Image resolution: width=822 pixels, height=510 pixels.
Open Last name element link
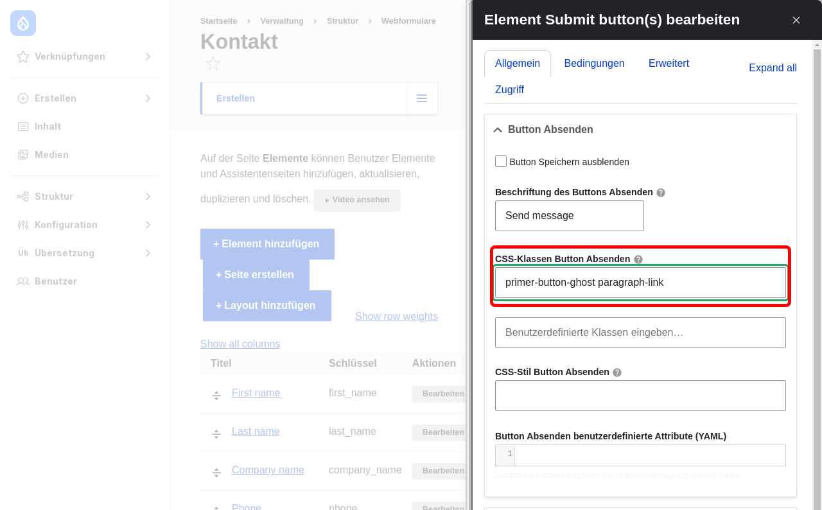256,432
